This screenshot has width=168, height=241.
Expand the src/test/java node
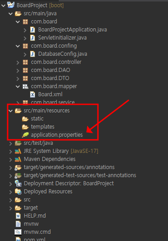pos(11,143)
